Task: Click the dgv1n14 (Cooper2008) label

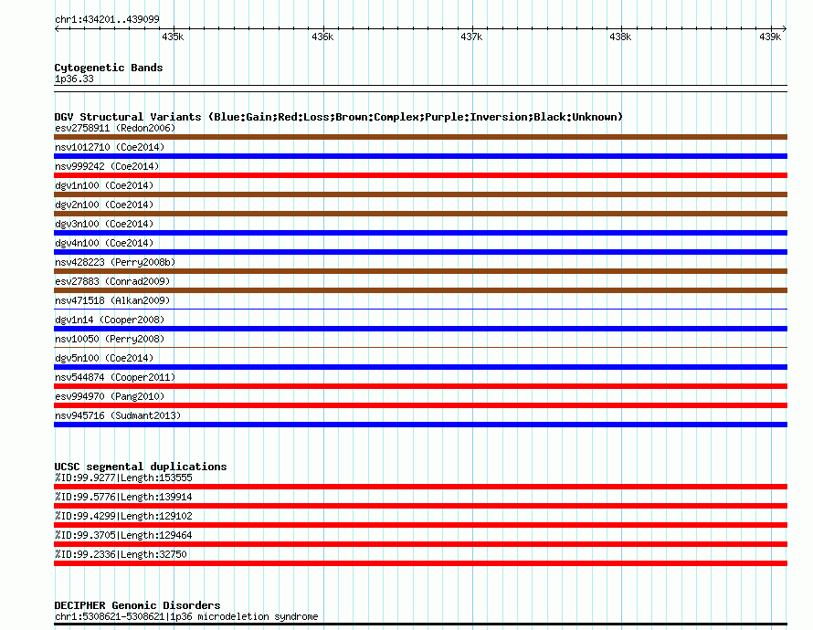Action: [x=110, y=320]
